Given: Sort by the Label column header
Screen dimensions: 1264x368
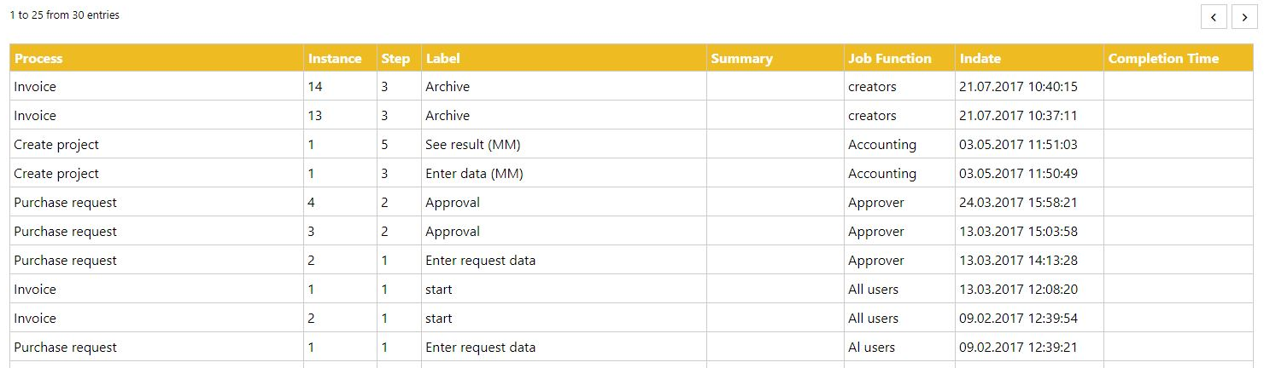Looking at the screenshot, I should coord(442,59).
